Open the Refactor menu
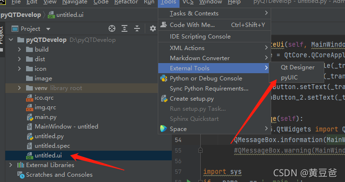345x182 pixels. (126, 2)
